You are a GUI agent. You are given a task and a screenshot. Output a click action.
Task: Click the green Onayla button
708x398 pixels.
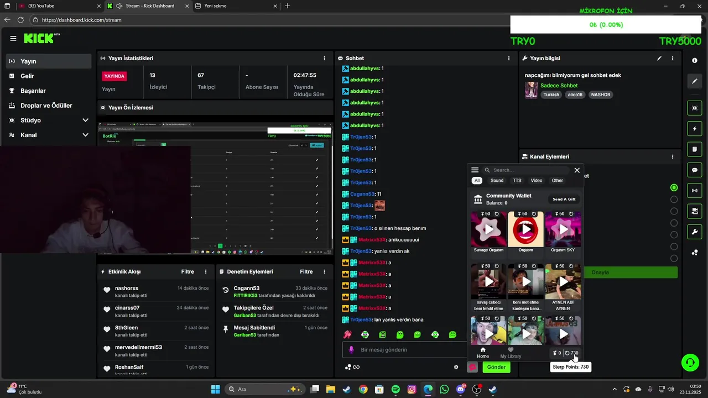631,273
